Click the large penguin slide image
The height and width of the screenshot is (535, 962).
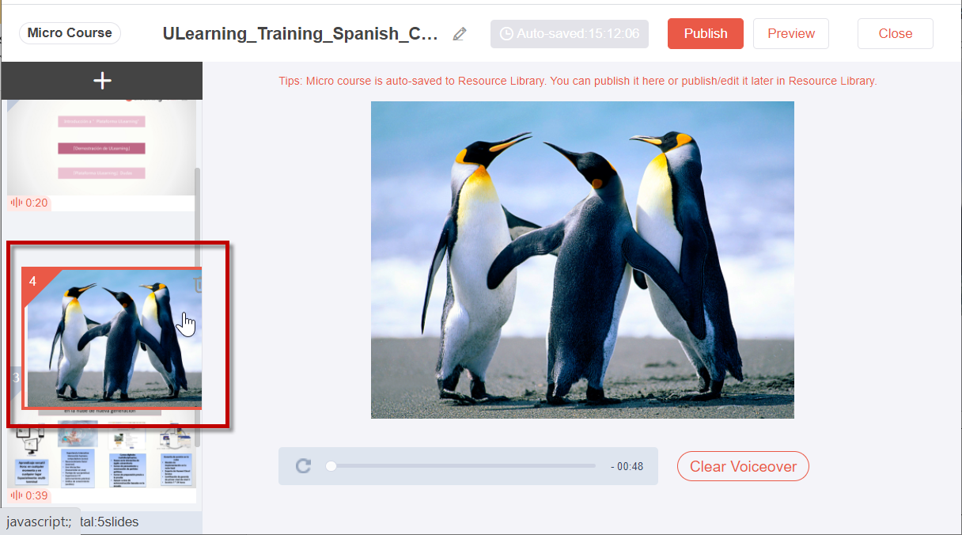[x=582, y=260]
